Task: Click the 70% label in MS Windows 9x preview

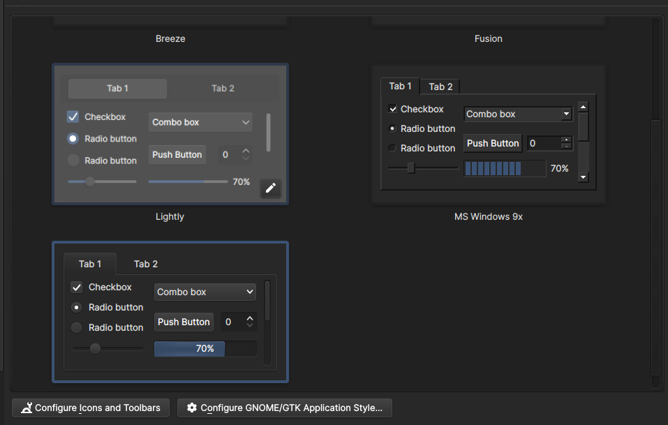Action: [559, 168]
